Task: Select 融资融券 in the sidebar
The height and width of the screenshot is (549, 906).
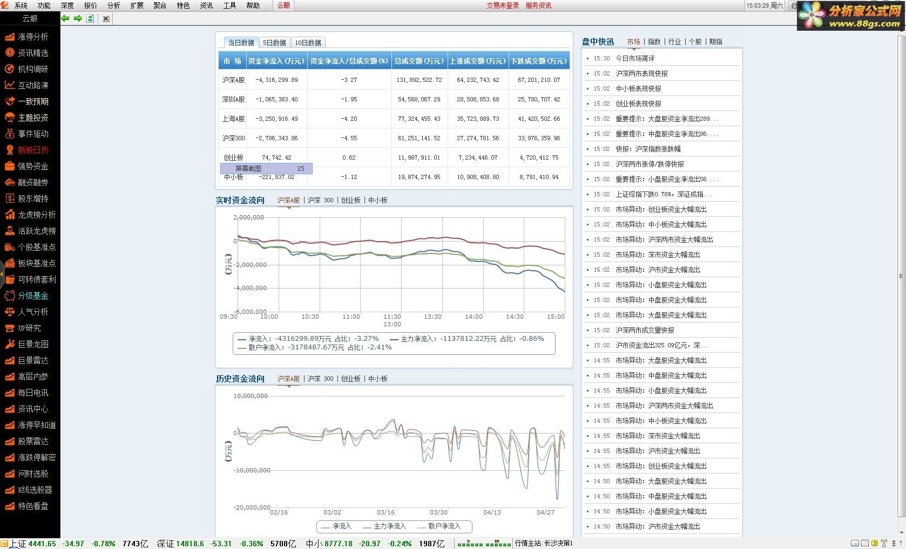Action: coord(27,182)
